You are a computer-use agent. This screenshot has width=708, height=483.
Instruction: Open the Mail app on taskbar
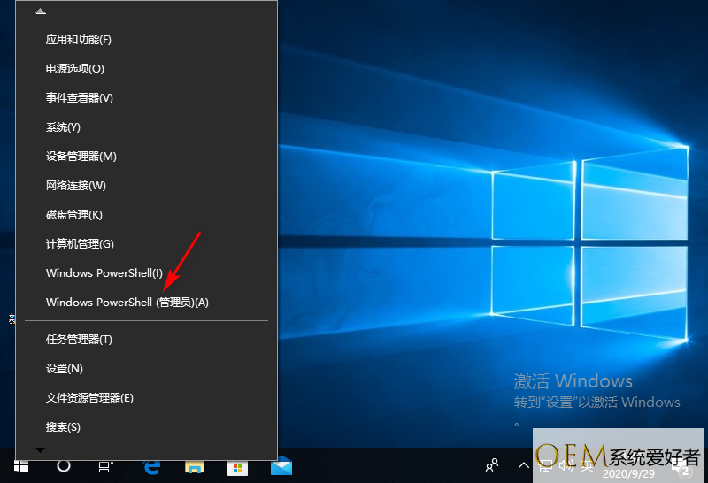[281, 465]
